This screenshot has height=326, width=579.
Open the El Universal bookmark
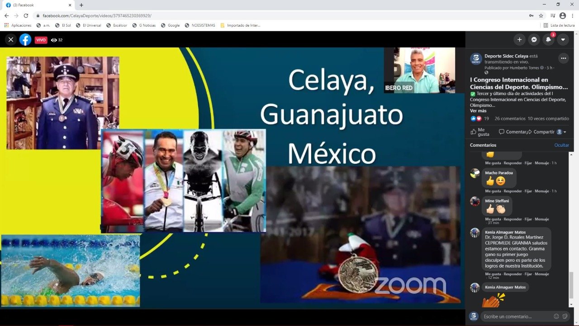[x=89, y=25]
